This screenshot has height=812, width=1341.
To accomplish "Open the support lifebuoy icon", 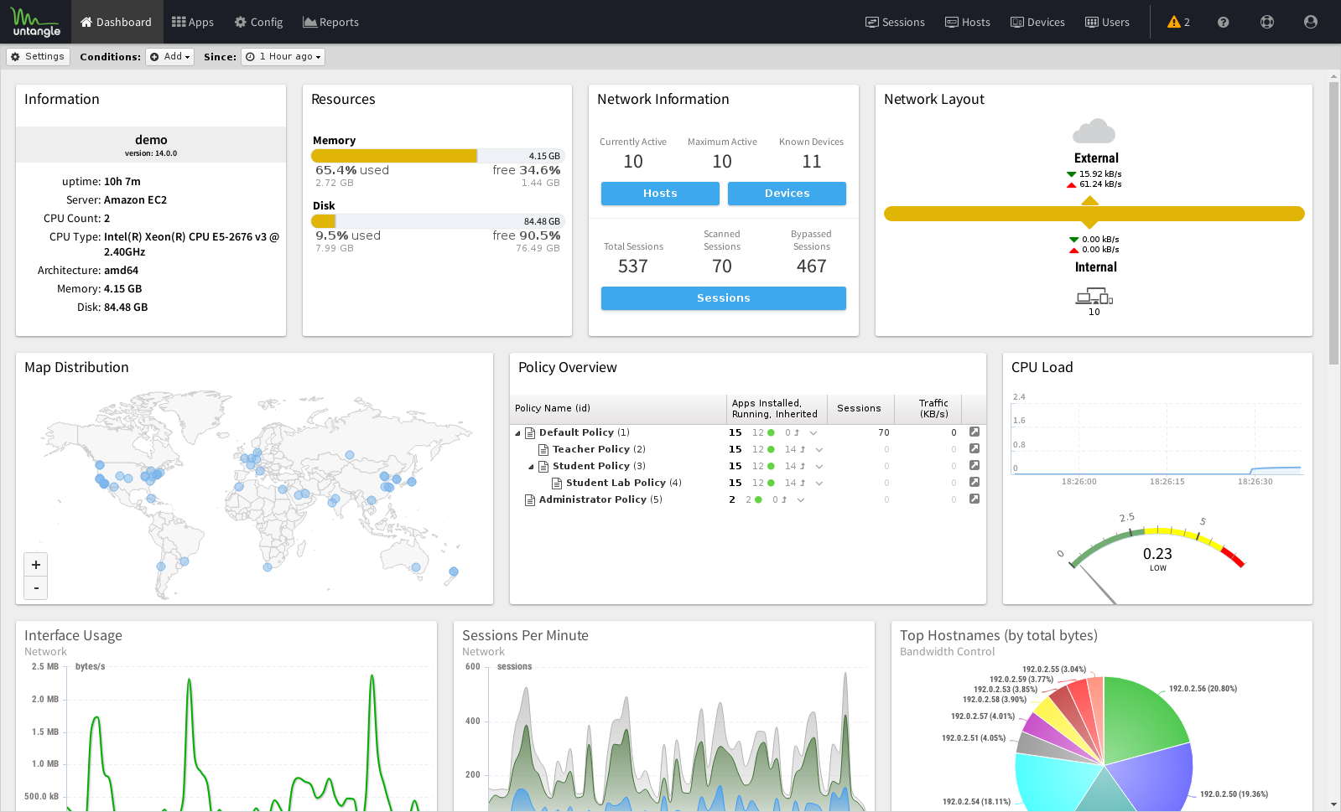I will click(1267, 22).
